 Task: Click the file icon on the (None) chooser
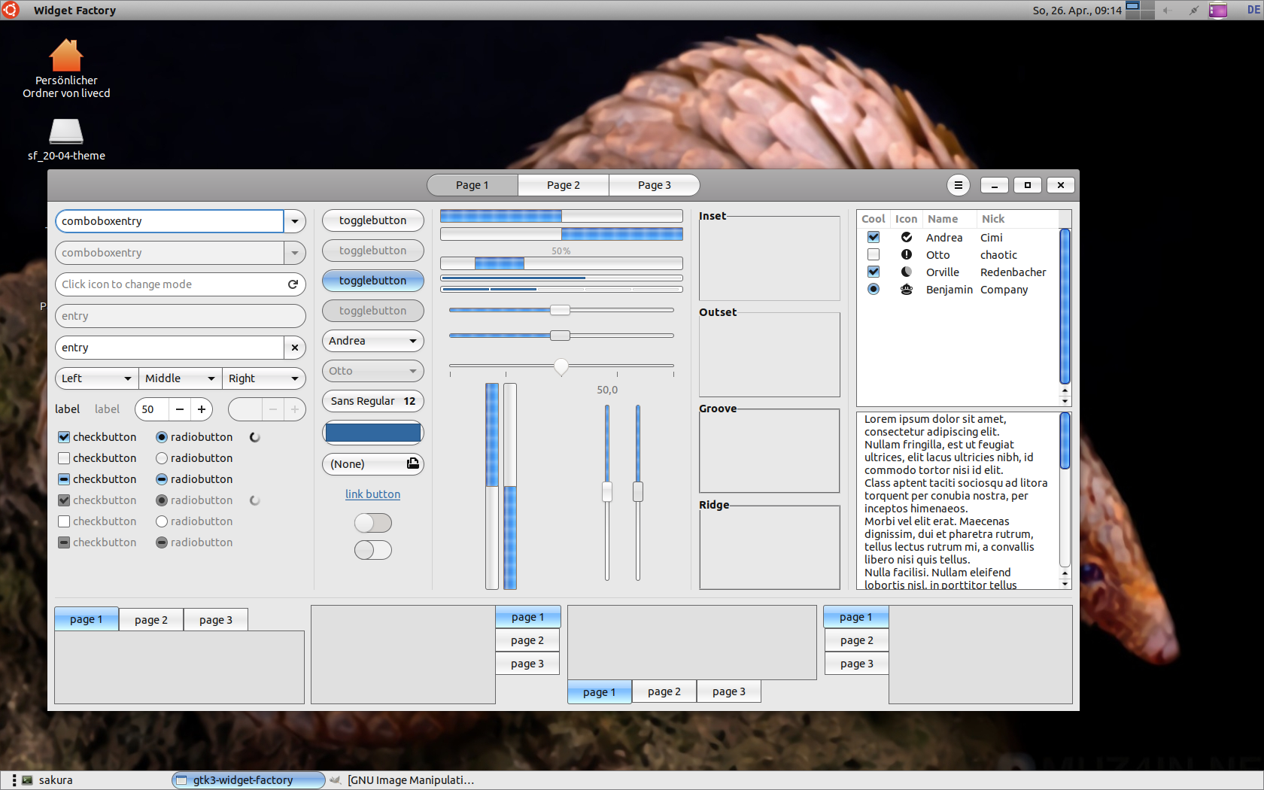pyautogui.click(x=412, y=463)
